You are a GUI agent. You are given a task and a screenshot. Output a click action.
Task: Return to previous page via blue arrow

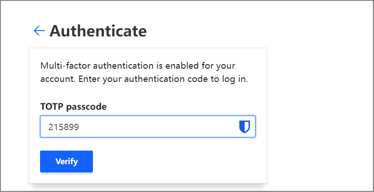pos(39,30)
